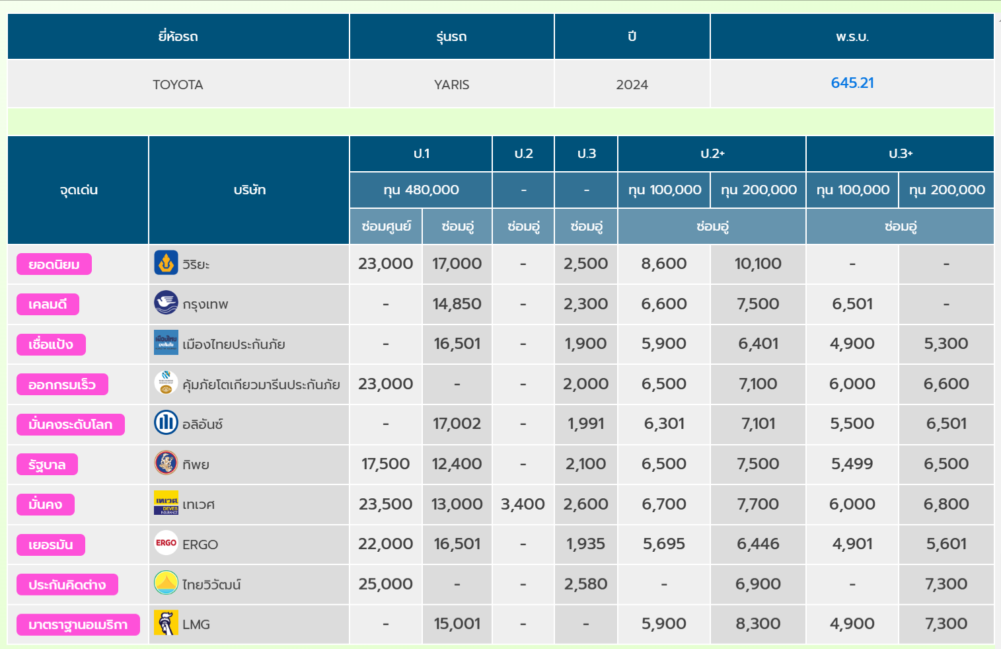This screenshot has width=1001, height=649.
Task: Select วิริยะ ป.1 ซ่อมอู่ price 17,000
Action: pos(457,264)
